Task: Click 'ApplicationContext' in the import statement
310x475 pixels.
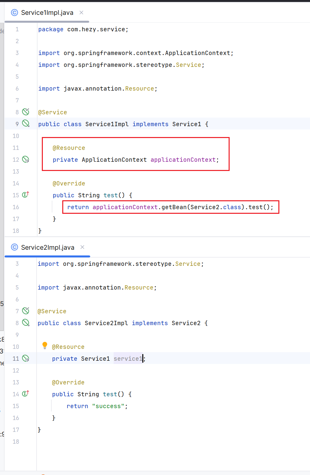Action: click(x=197, y=53)
